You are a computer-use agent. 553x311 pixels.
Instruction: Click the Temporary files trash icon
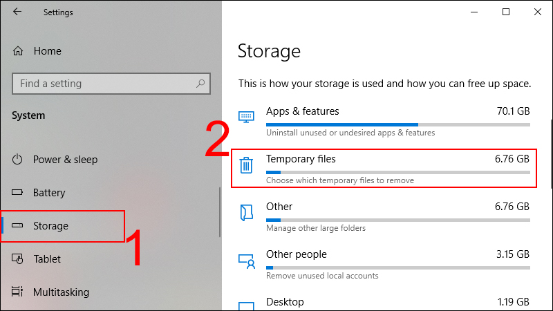click(x=246, y=165)
